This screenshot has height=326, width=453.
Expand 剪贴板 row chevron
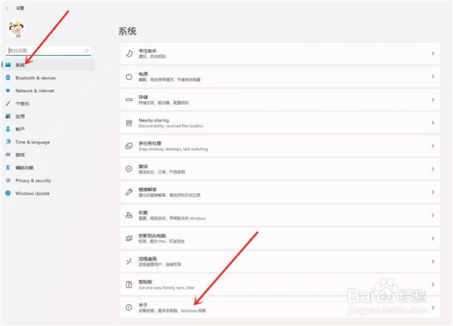click(x=433, y=284)
